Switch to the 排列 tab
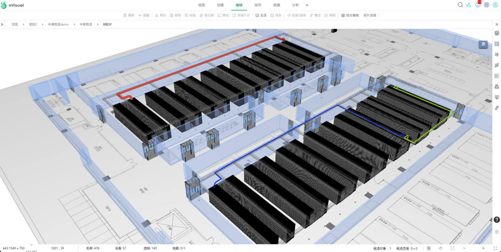The width and height of the screenshot is (501, 252). click(258, 5)
